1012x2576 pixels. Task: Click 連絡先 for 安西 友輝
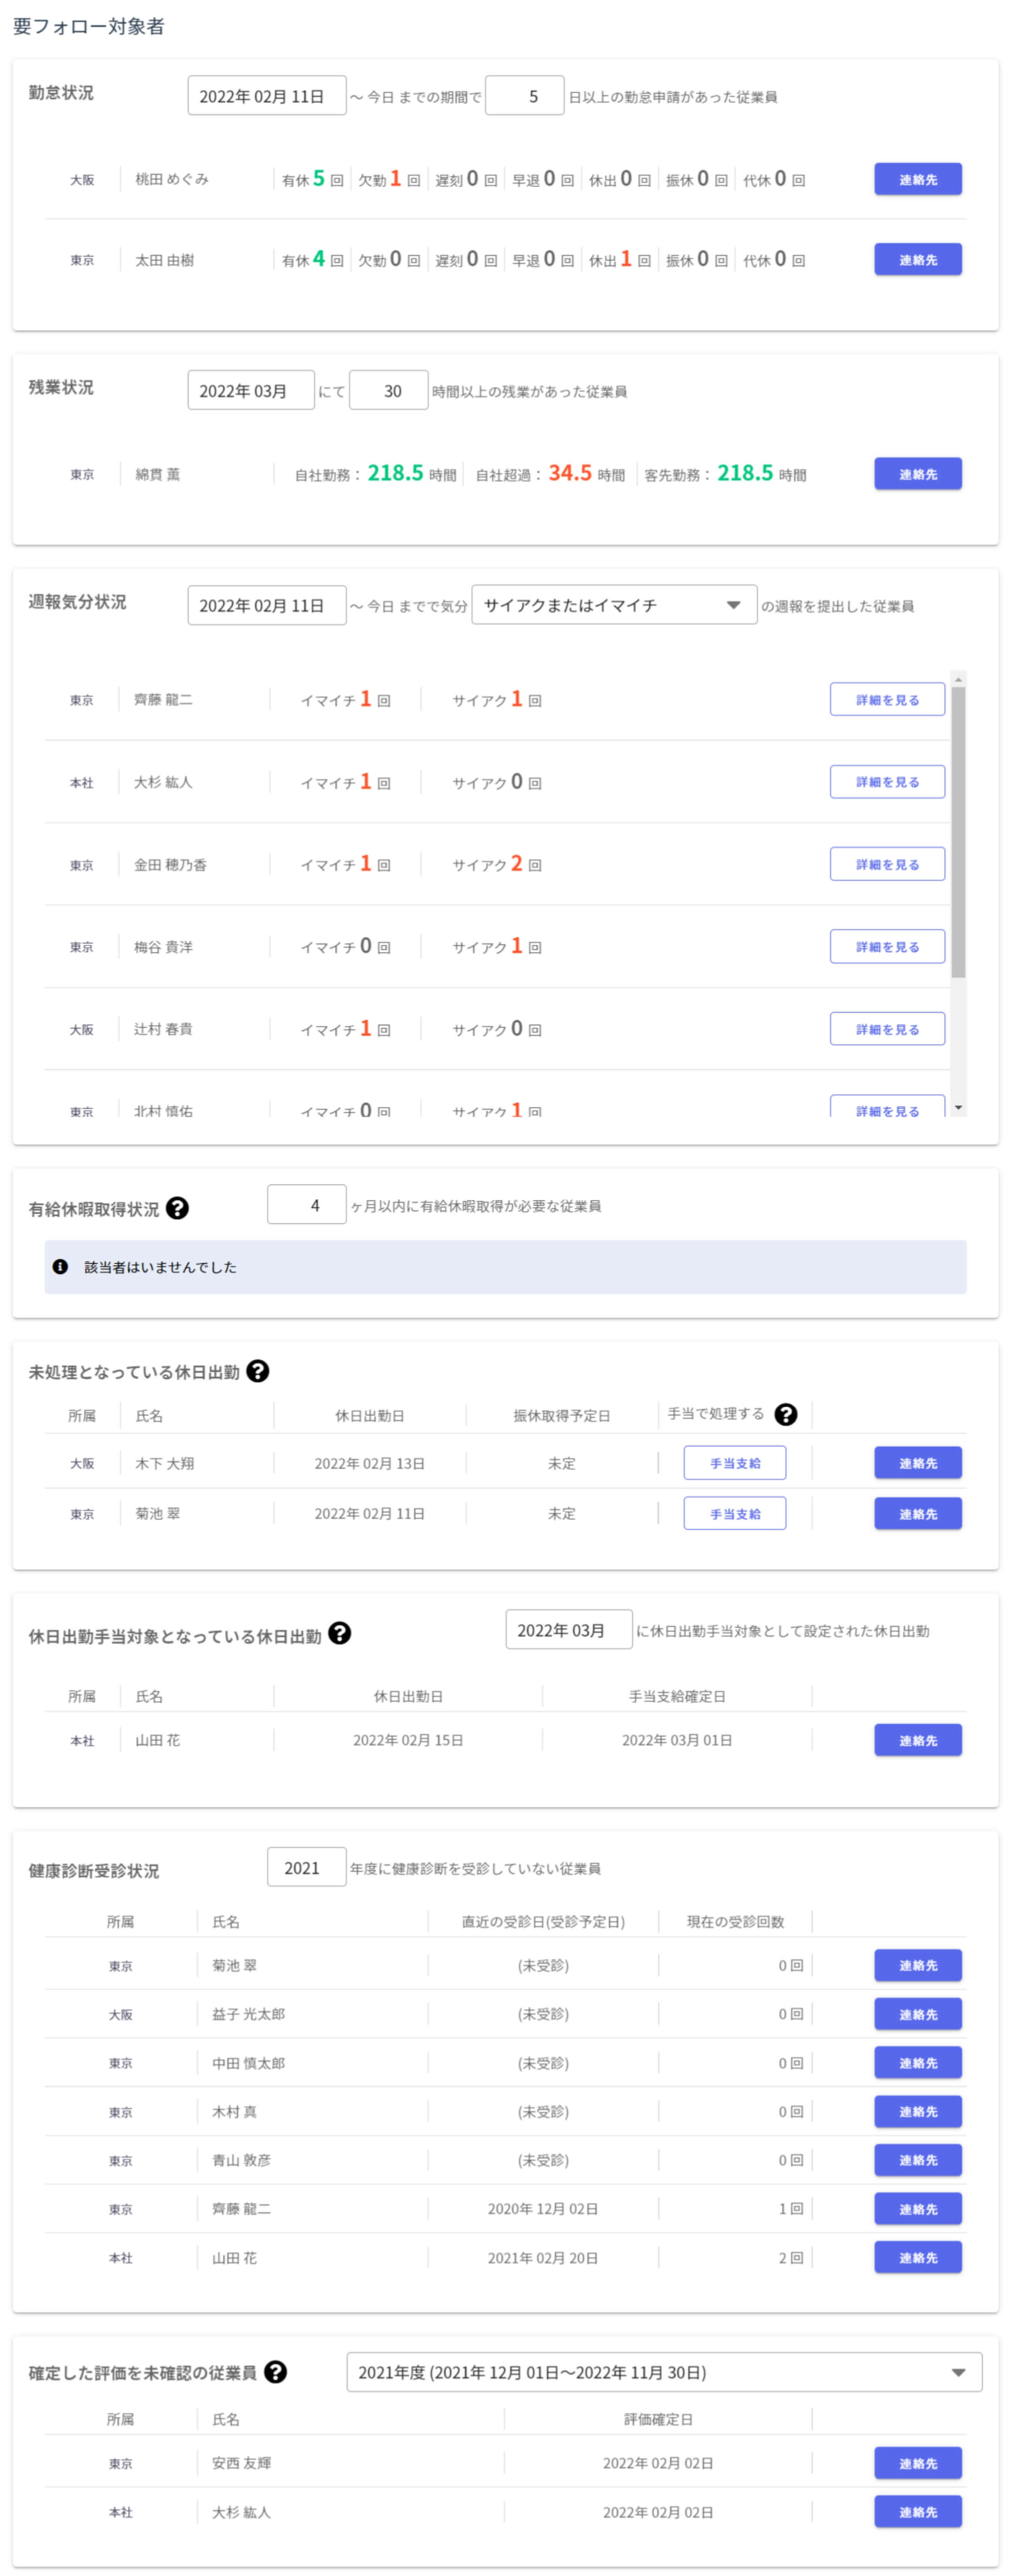tap(918, 2463)
